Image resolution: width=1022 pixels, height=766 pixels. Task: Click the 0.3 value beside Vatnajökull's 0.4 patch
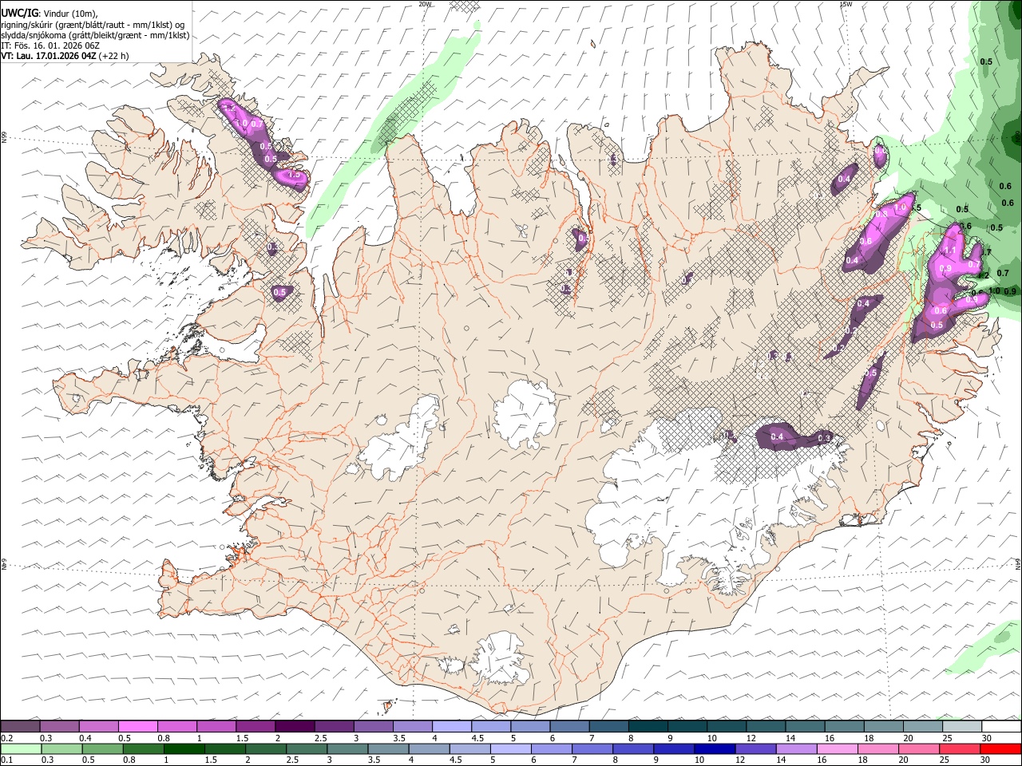coord(825,438)
